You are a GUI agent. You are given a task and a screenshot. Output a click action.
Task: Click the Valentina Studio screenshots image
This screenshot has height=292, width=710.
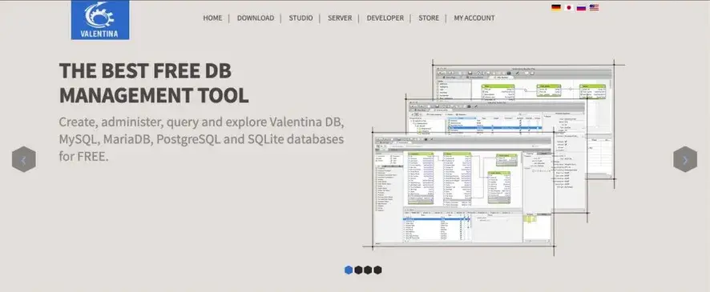(494, 157)
